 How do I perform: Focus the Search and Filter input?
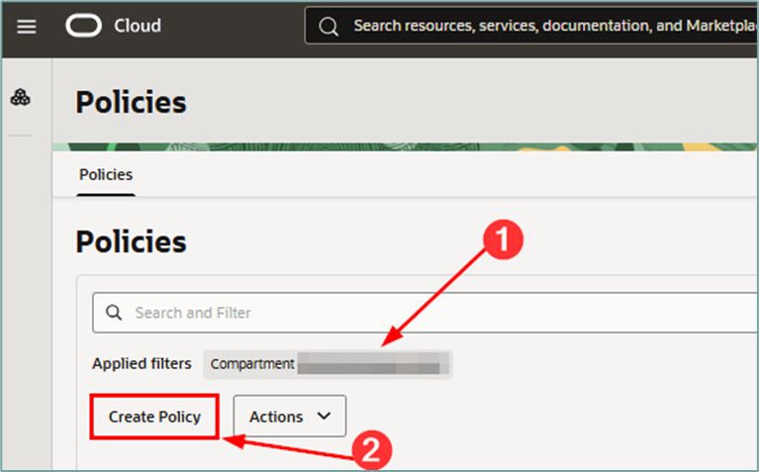pyautogui.click(x=425, y=313)
